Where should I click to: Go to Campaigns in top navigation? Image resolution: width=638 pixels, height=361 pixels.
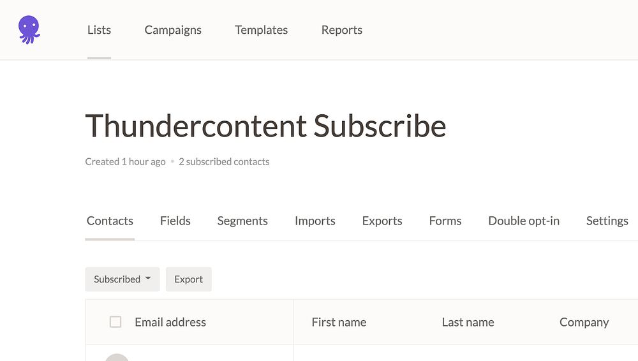(x=173, y=30)
